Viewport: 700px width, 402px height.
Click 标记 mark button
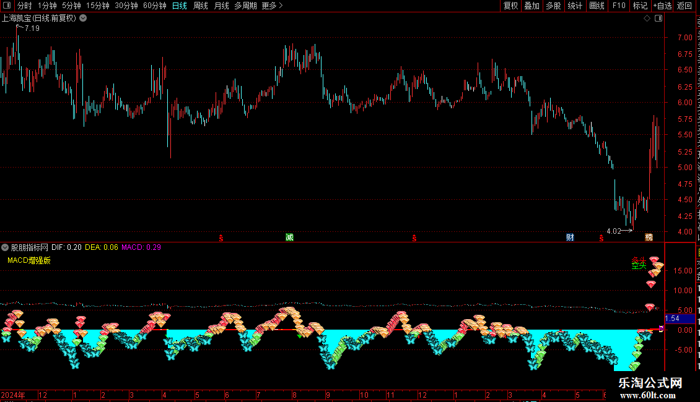(x=640, y=6)
